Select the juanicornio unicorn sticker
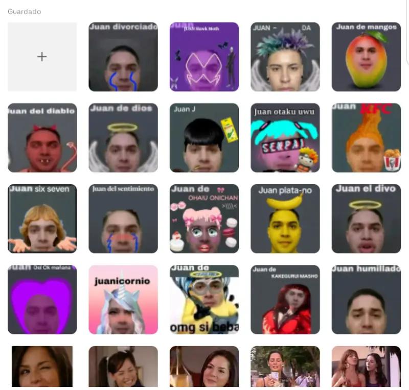This screenshot has height=390, width=409. click(123, 300)
